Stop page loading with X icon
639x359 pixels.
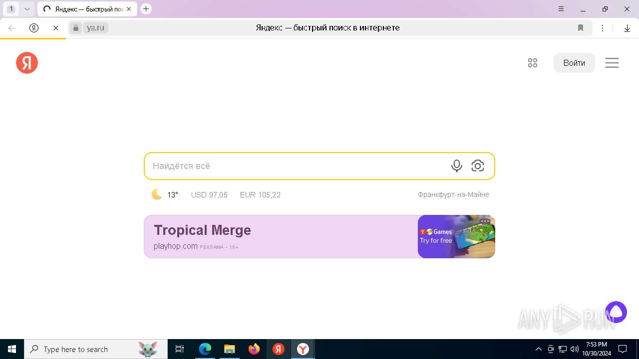56,28
